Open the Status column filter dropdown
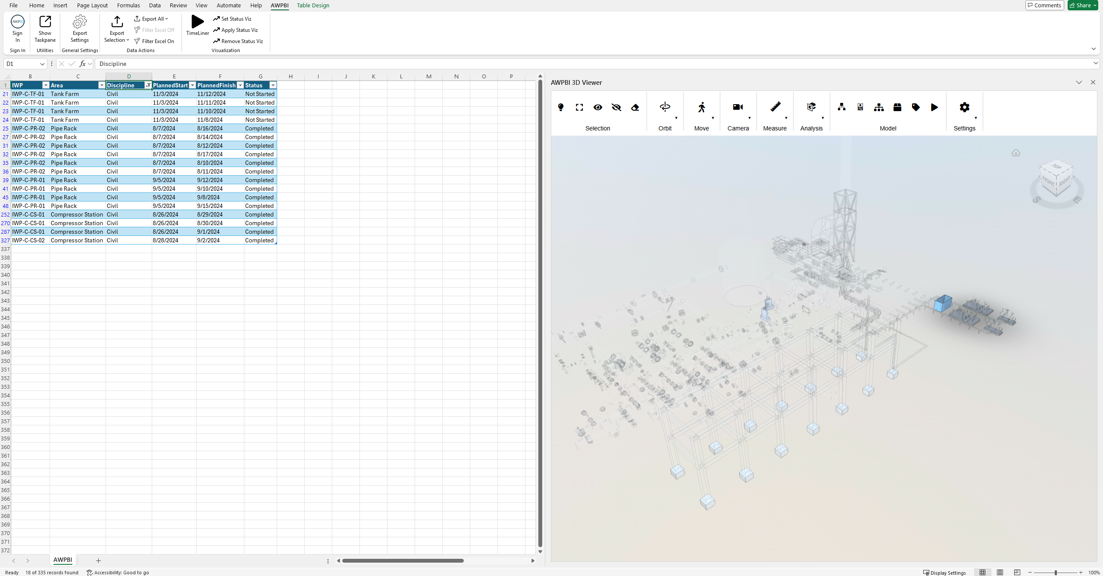Image resolution: width=1103 pixels, height=576 pixels. (x=273, y=85)
